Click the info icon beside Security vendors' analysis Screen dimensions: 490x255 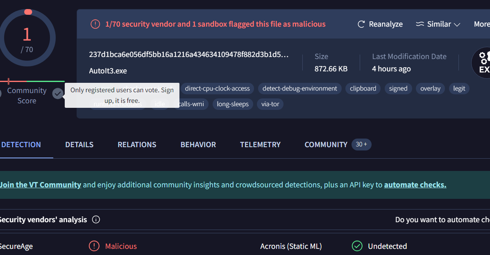point(96,220)
